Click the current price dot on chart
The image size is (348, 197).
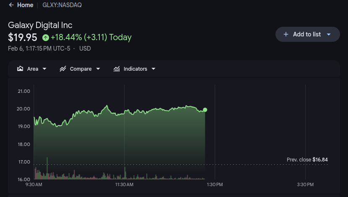[x=205, y=110]
